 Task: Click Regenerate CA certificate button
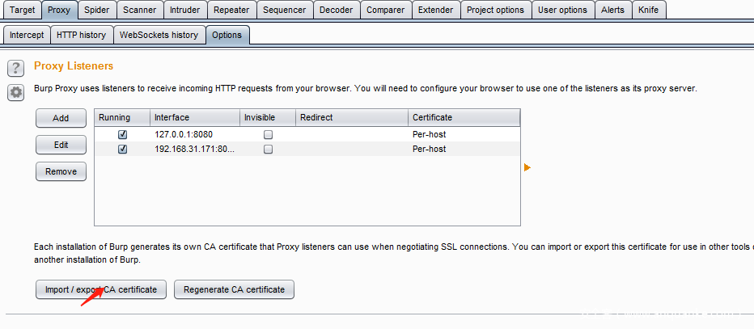[234, 289]
